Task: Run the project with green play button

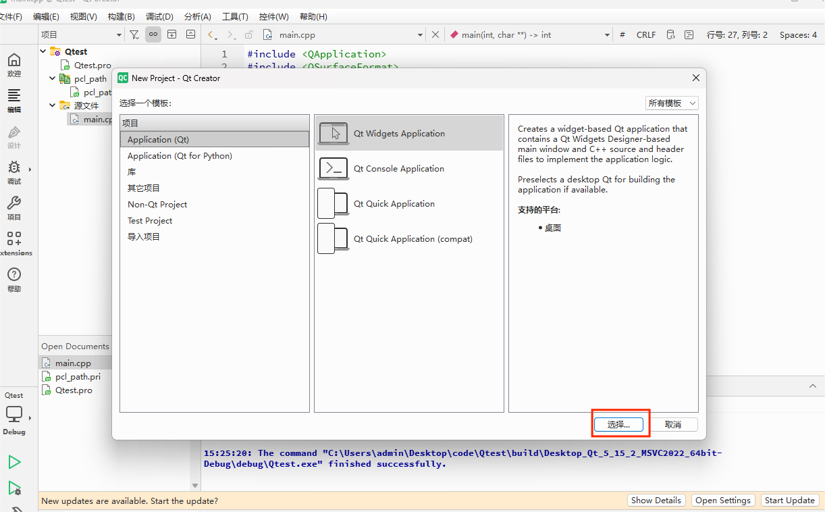Action: (14, 462)
